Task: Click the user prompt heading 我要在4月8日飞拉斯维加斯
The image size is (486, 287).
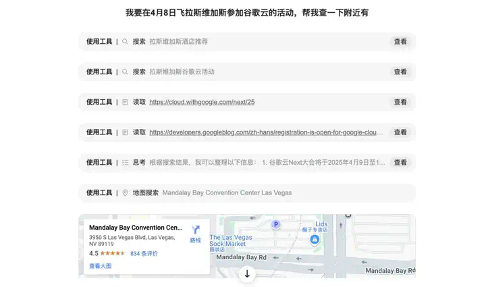Action: [x=247, y=13]
